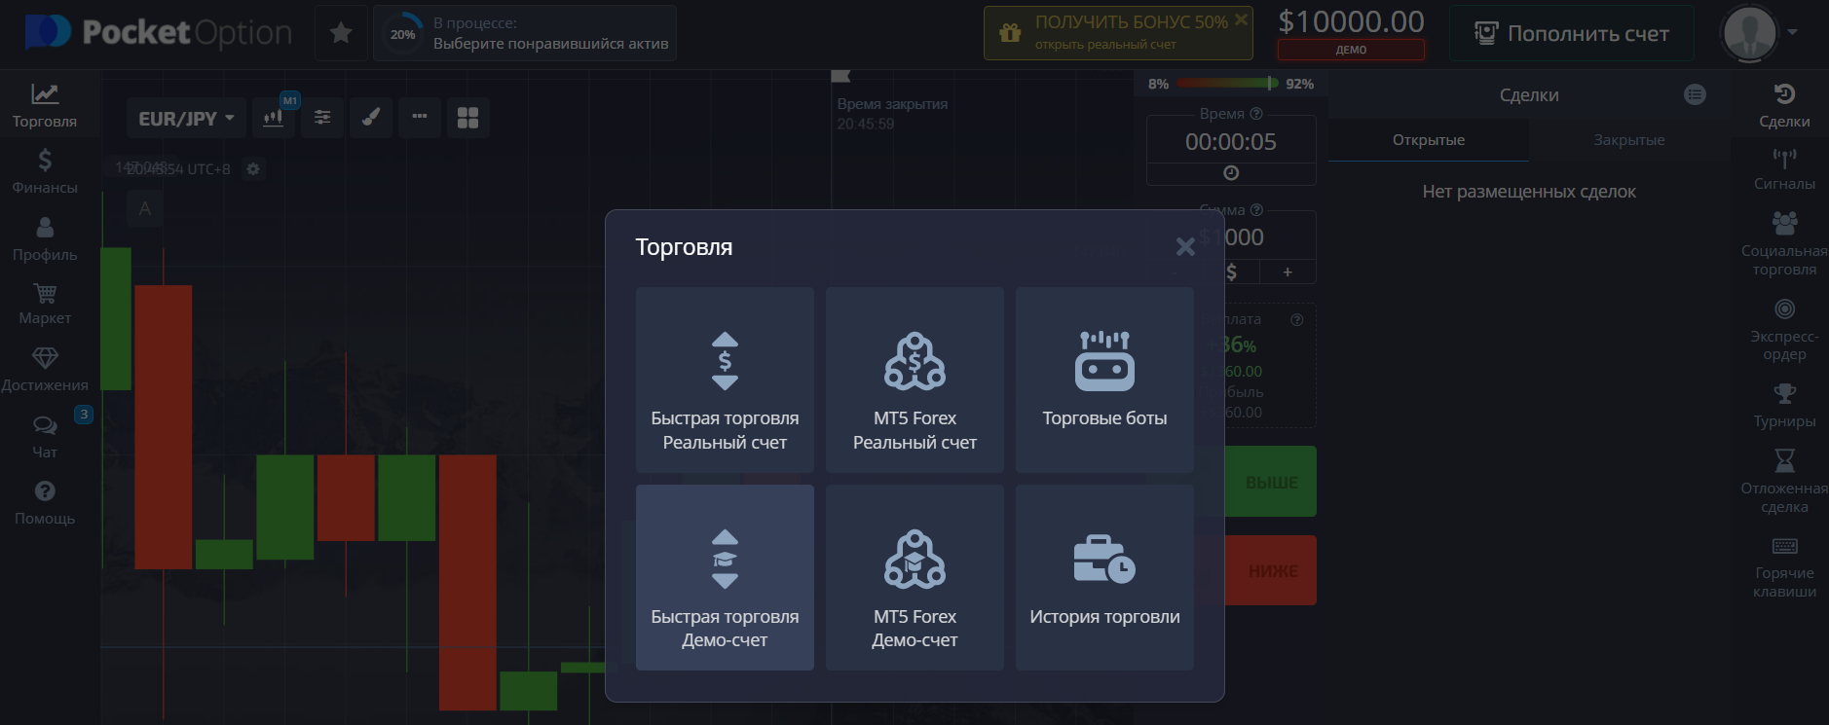This screenshot has width=1829, height=725.
Task: Open MT5 Forex Реальный счет tile
Action: pyautogui.click(x=914, y=380)
